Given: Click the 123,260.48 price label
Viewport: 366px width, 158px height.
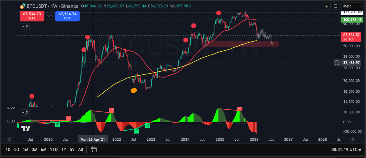Looking at the screenshot, I should click(352, 12).
